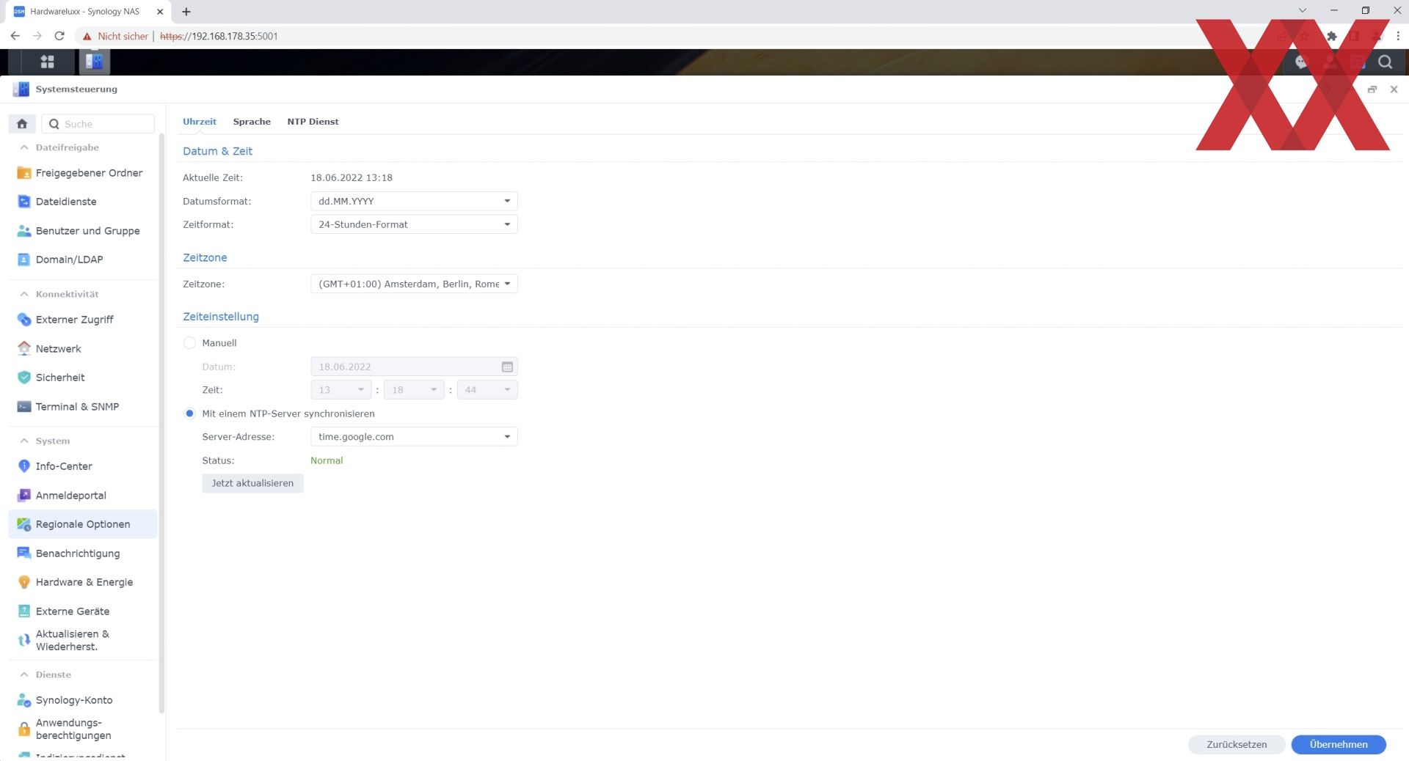Click the Übernehmen button
Image resolution: width=1409 pixels, height=761 pixels.
click(1339, 744)
